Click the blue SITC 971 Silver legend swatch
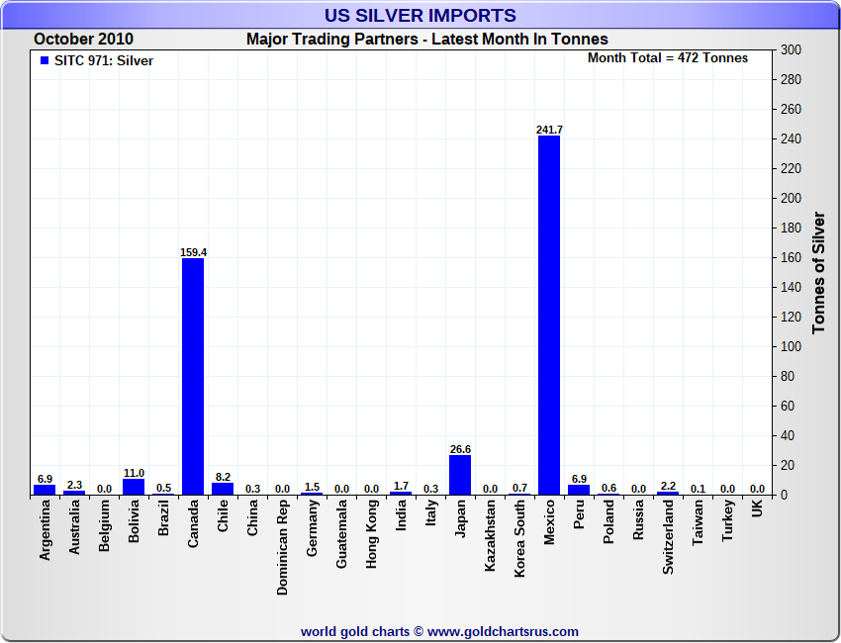Image resolution: width=841 pixels, height=643 pixels. click(x=45, y=60)
